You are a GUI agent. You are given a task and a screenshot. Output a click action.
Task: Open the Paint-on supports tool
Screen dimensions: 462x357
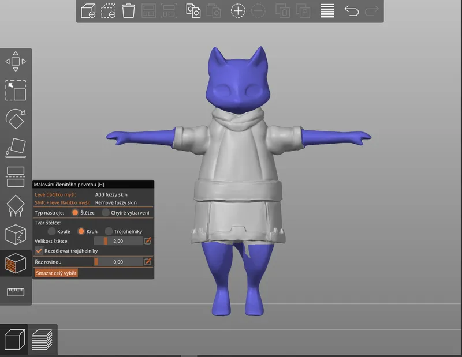pos(16,205)
